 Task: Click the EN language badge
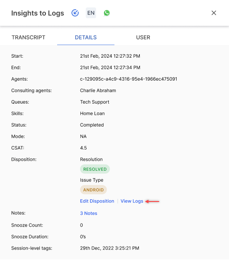[91, 13]
